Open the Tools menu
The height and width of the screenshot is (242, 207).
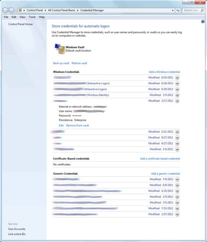coord(32,17)
